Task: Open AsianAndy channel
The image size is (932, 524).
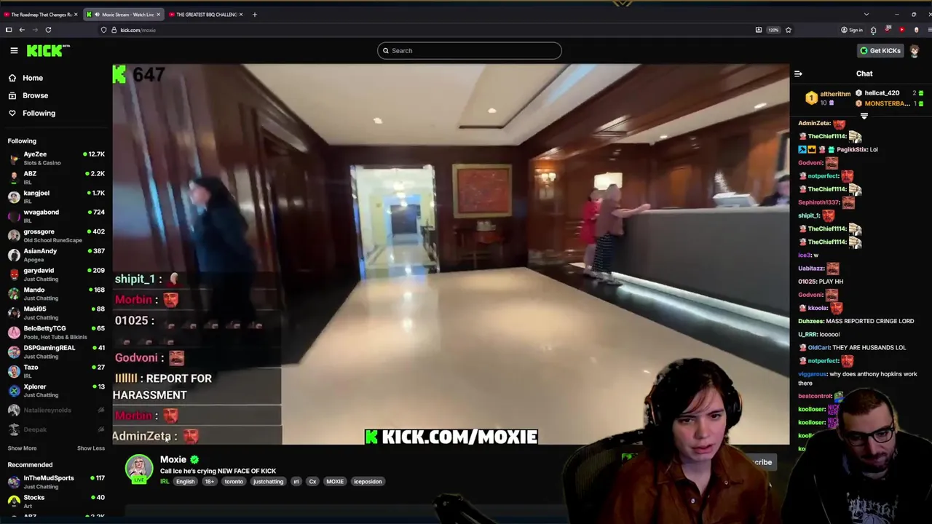Action: 56,254
